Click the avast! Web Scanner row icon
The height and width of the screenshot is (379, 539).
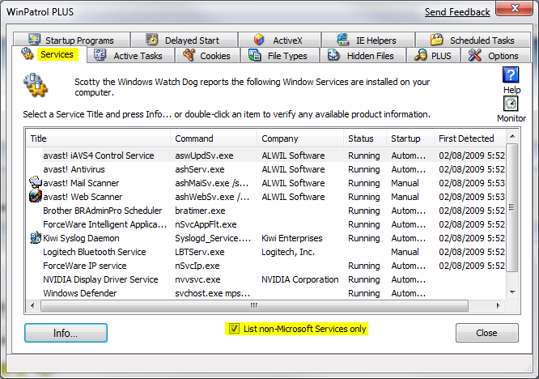[x=35, y=196]
